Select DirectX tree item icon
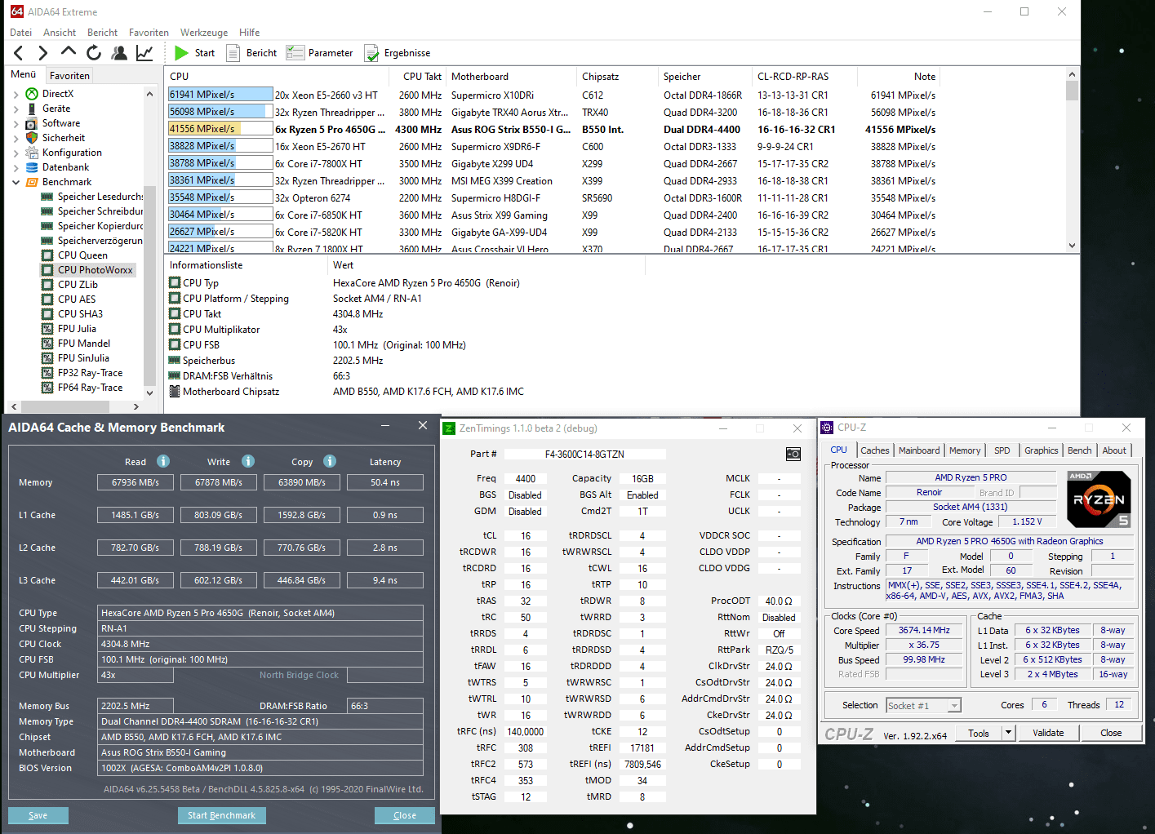Image resolution: width=1155 pixels, height=834 pixels. [x=32, y=94]
